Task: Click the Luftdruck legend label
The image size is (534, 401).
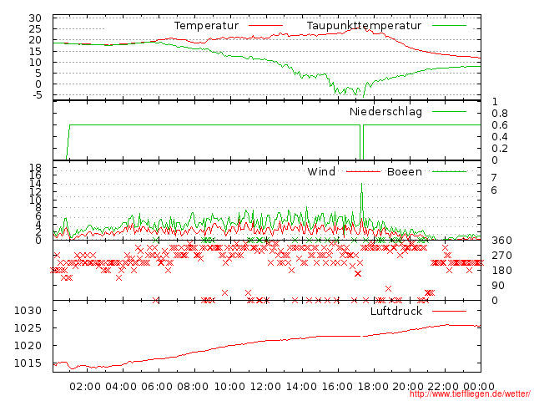Action: [396, 311]
